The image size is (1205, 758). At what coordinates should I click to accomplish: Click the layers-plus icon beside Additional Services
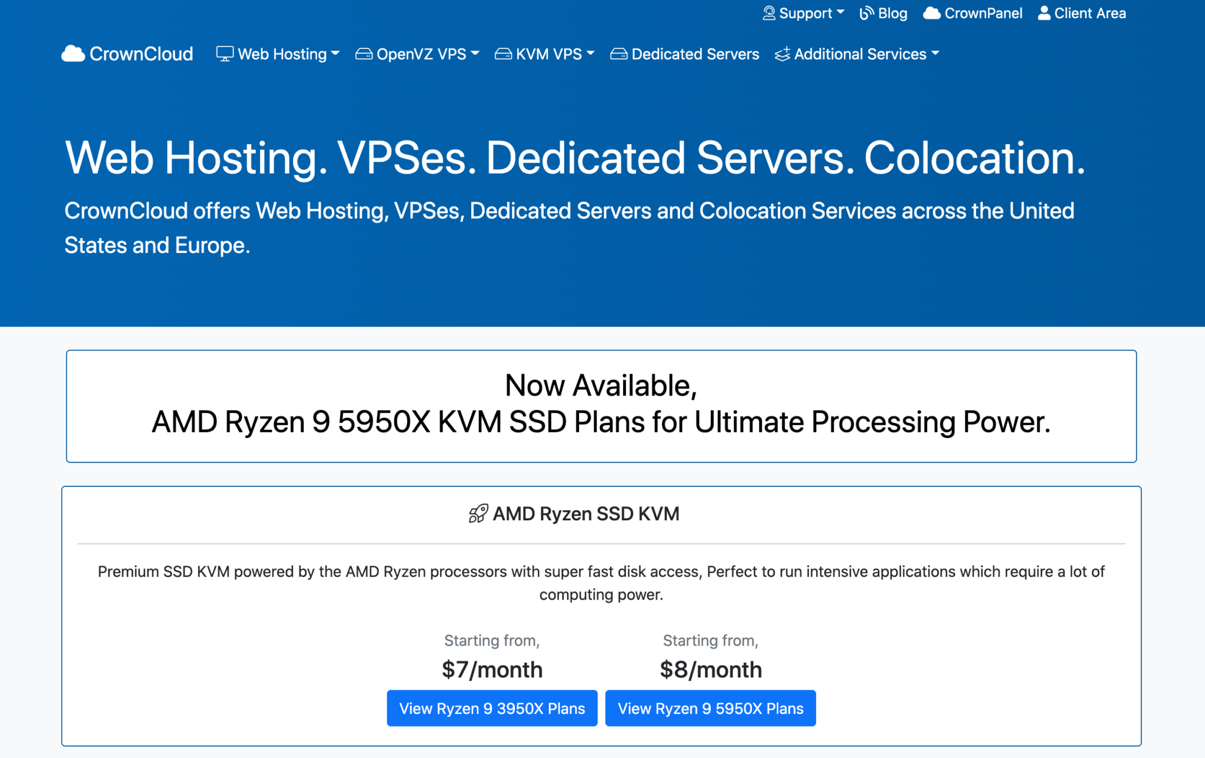(x=783, y=54)
